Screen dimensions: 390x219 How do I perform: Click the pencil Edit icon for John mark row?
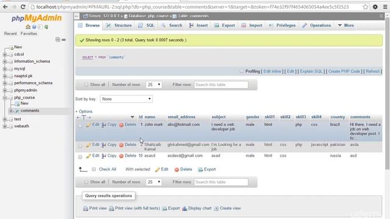(x=88, y=125)
